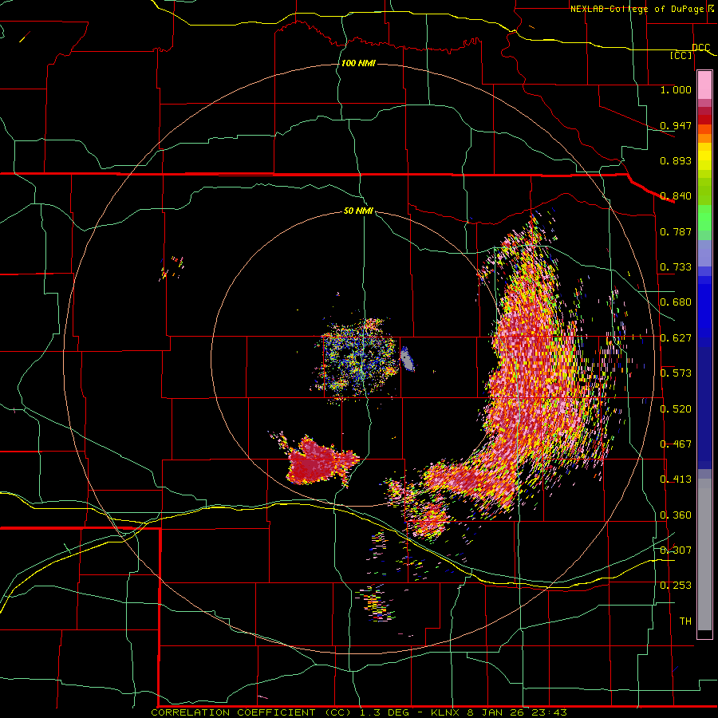The height and width of the screenshot is (718, 718).
Task: Click the 50 NMI range ring label
Action: [x=358, y=211]
